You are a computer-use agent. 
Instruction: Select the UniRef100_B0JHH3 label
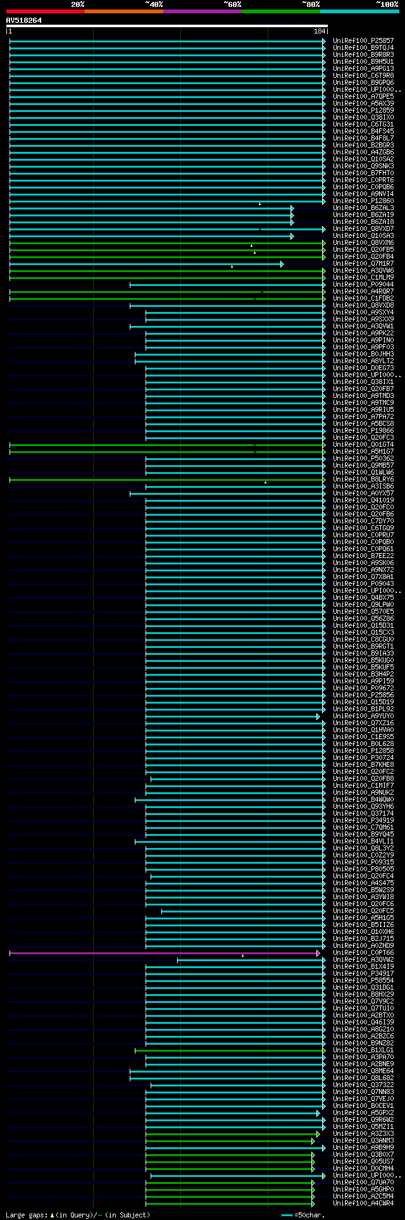363,354
